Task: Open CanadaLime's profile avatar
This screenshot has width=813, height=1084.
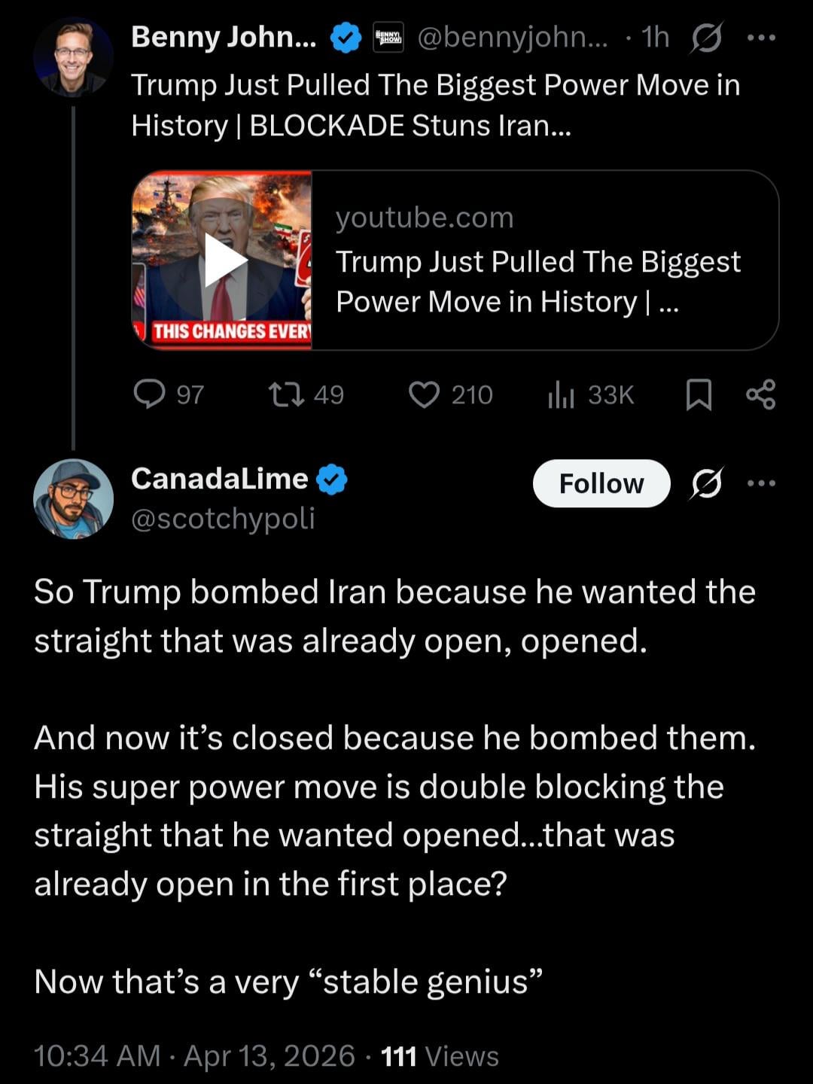Action: [73, 499]
